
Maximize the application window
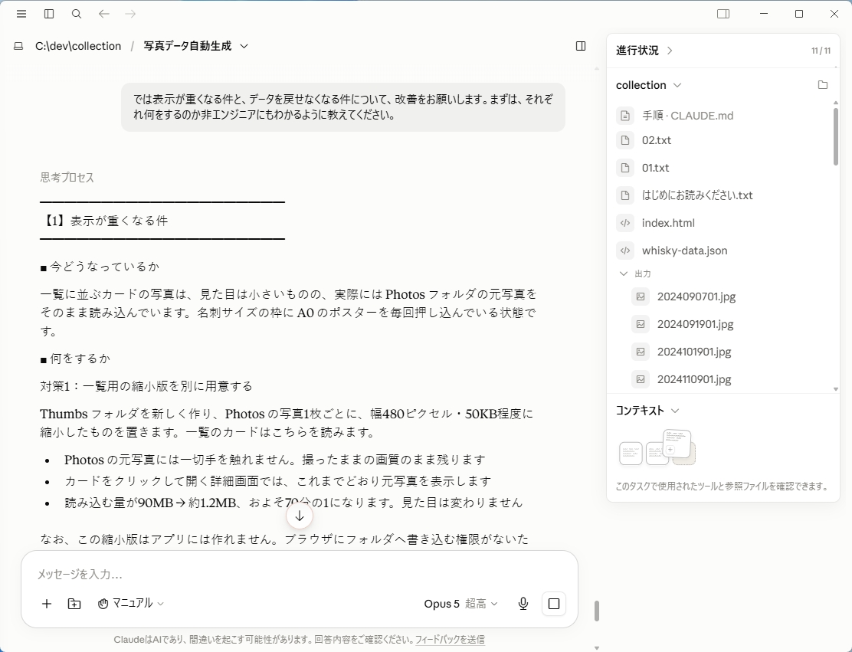click(x=798, y=14)
